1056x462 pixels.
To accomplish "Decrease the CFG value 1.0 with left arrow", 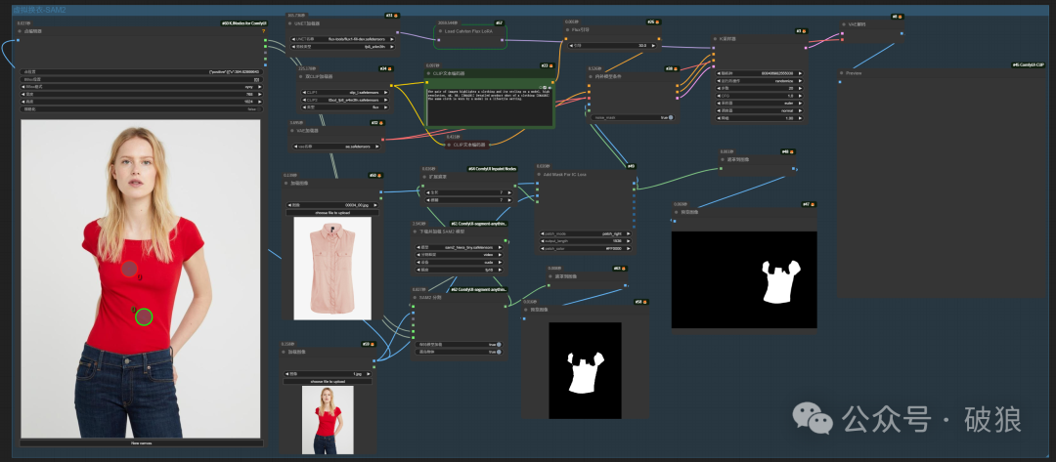I will point(720,96).
